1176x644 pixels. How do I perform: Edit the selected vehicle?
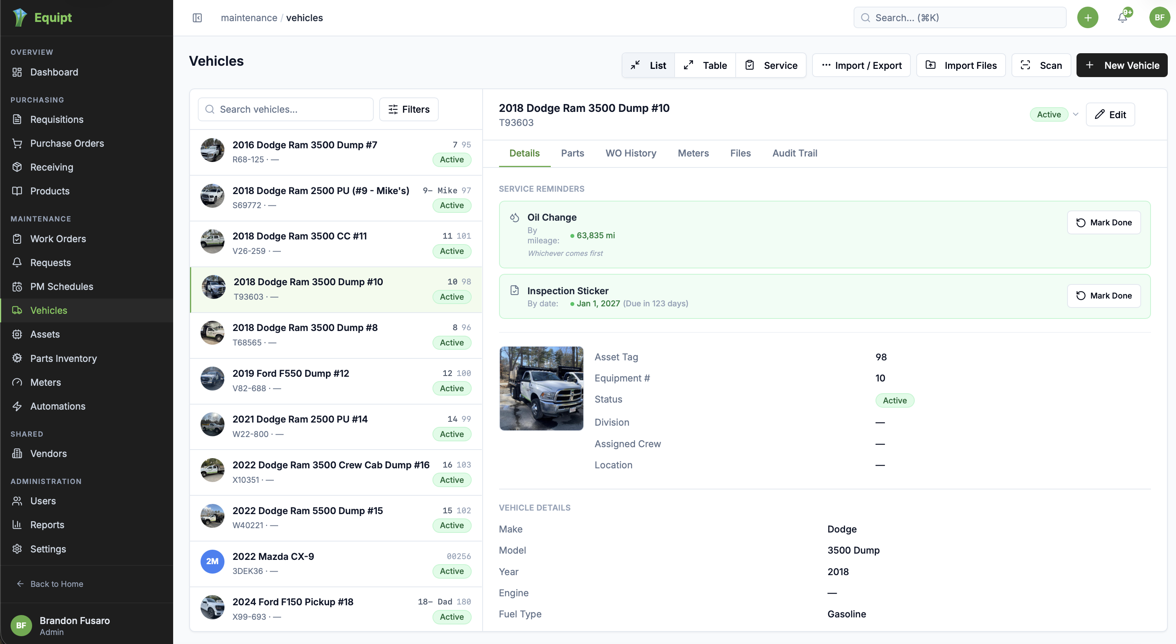tap(1110, 115)
